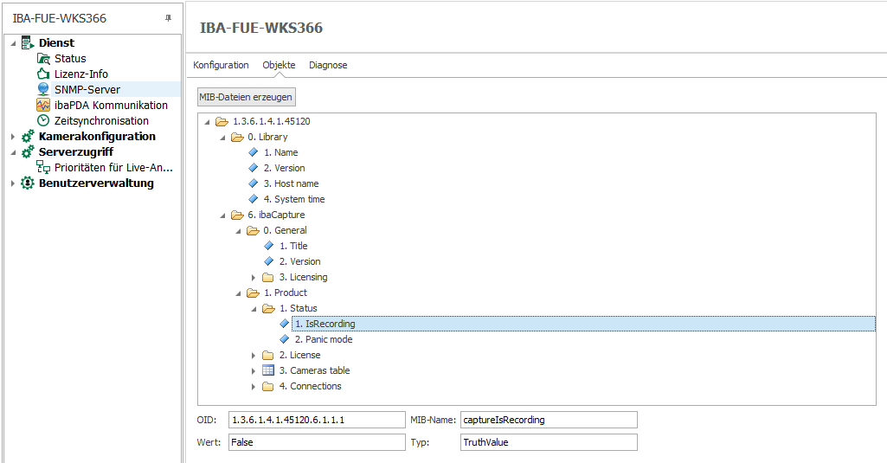Open the Diagnose tab
887x463 pixels.
[328, 65]
